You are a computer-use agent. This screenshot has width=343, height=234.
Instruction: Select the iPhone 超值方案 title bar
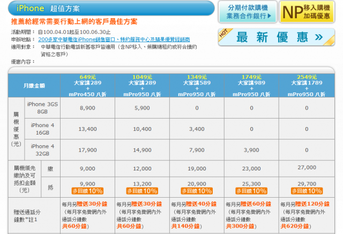pos(111,9)
